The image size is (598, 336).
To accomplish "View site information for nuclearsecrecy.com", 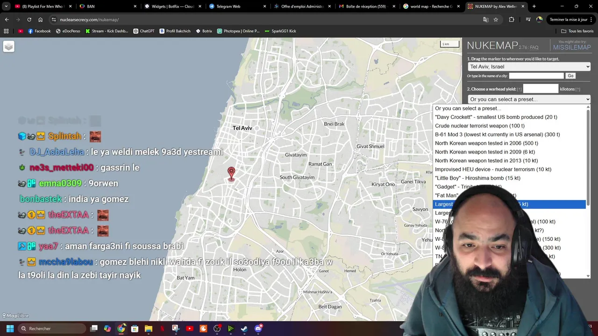I will (54, 20).
